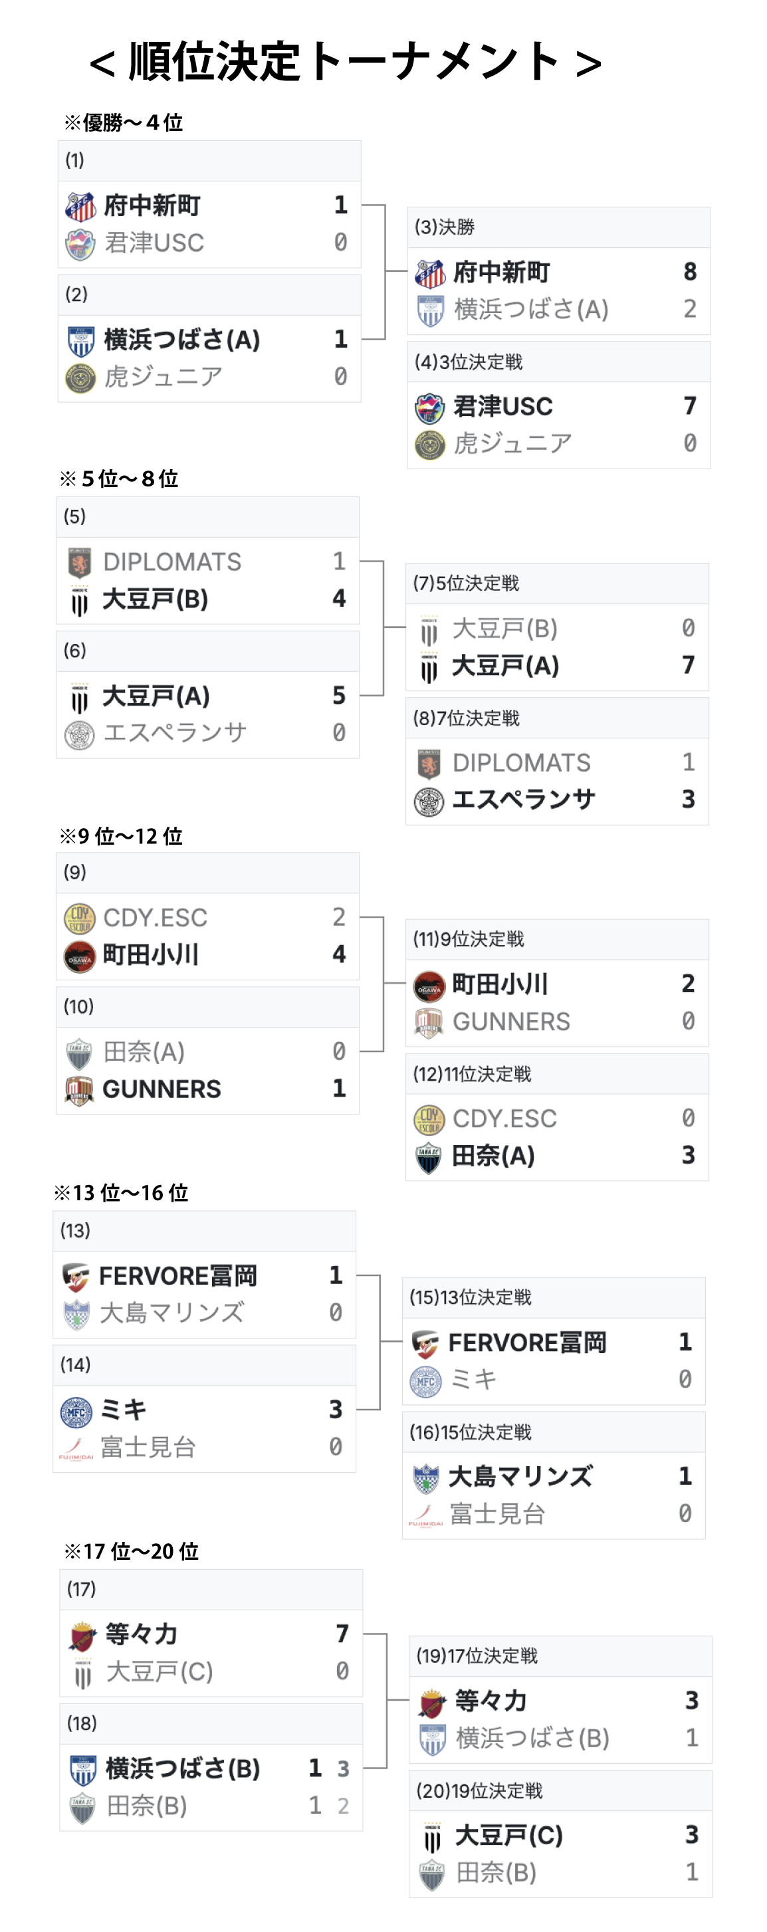Select team name 大豆戸(A) in match (6)
Image resolution: width=767 pixels, height=1932 pixels.
click(156, 696)
